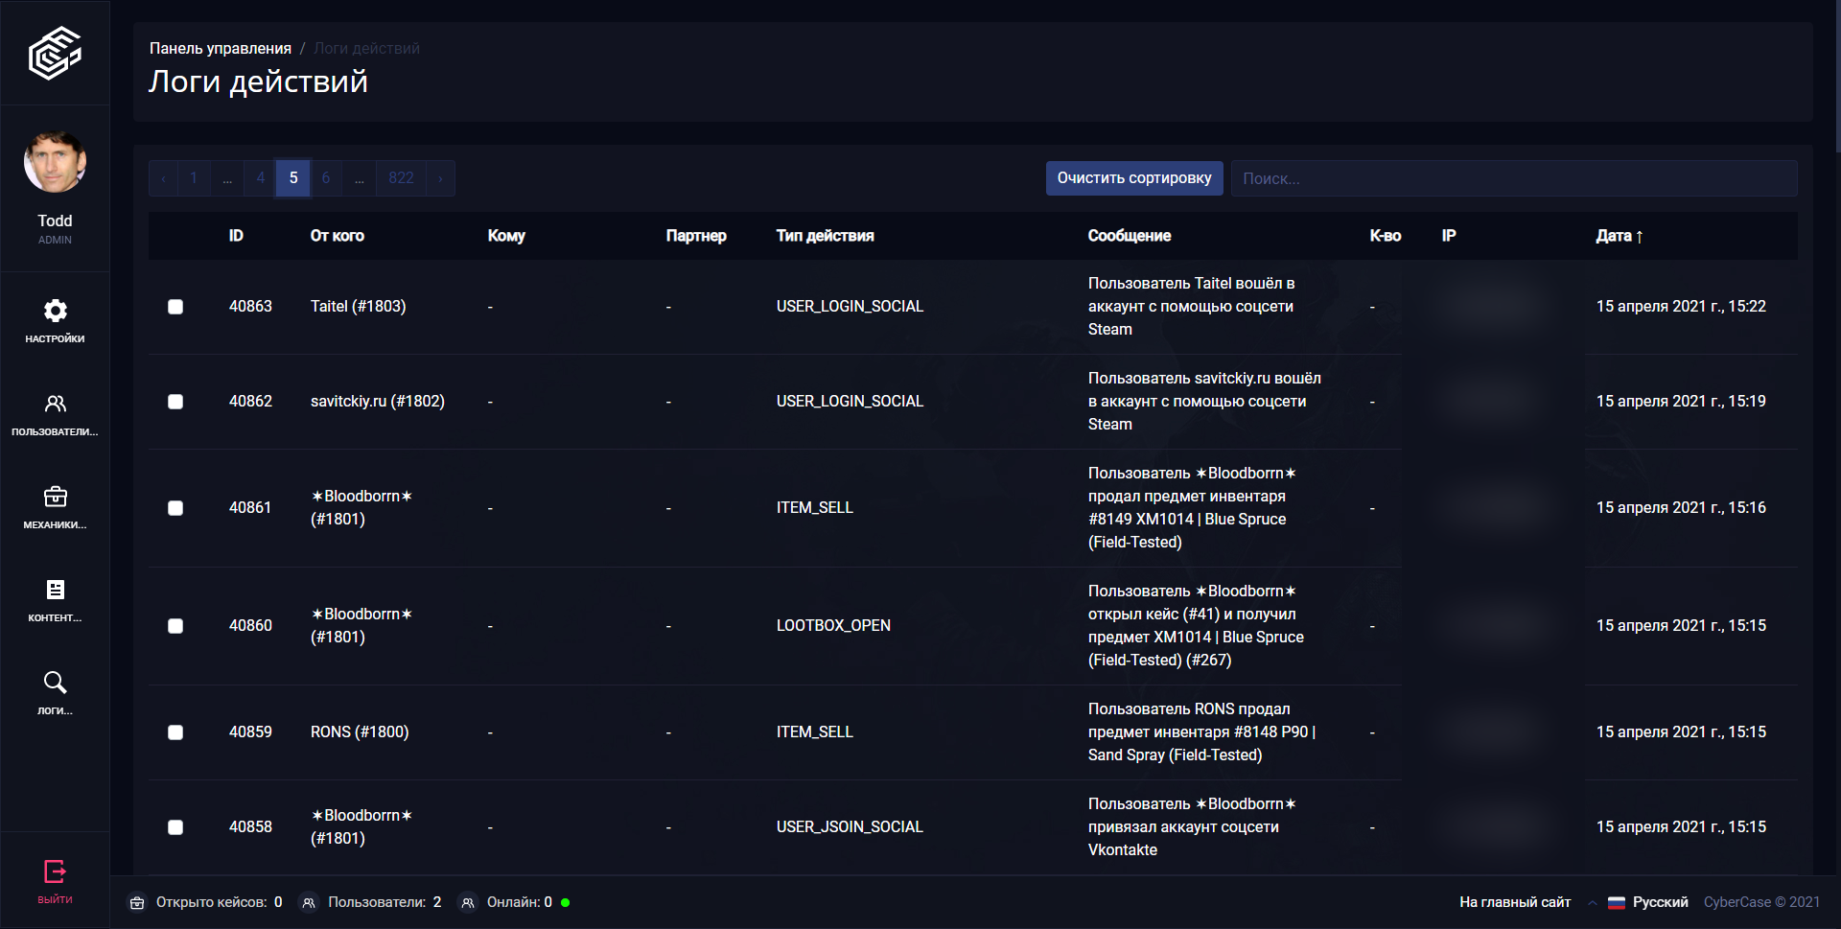
Task: Tick the checkbox for log 40862
Action: [x=175, y=402]
